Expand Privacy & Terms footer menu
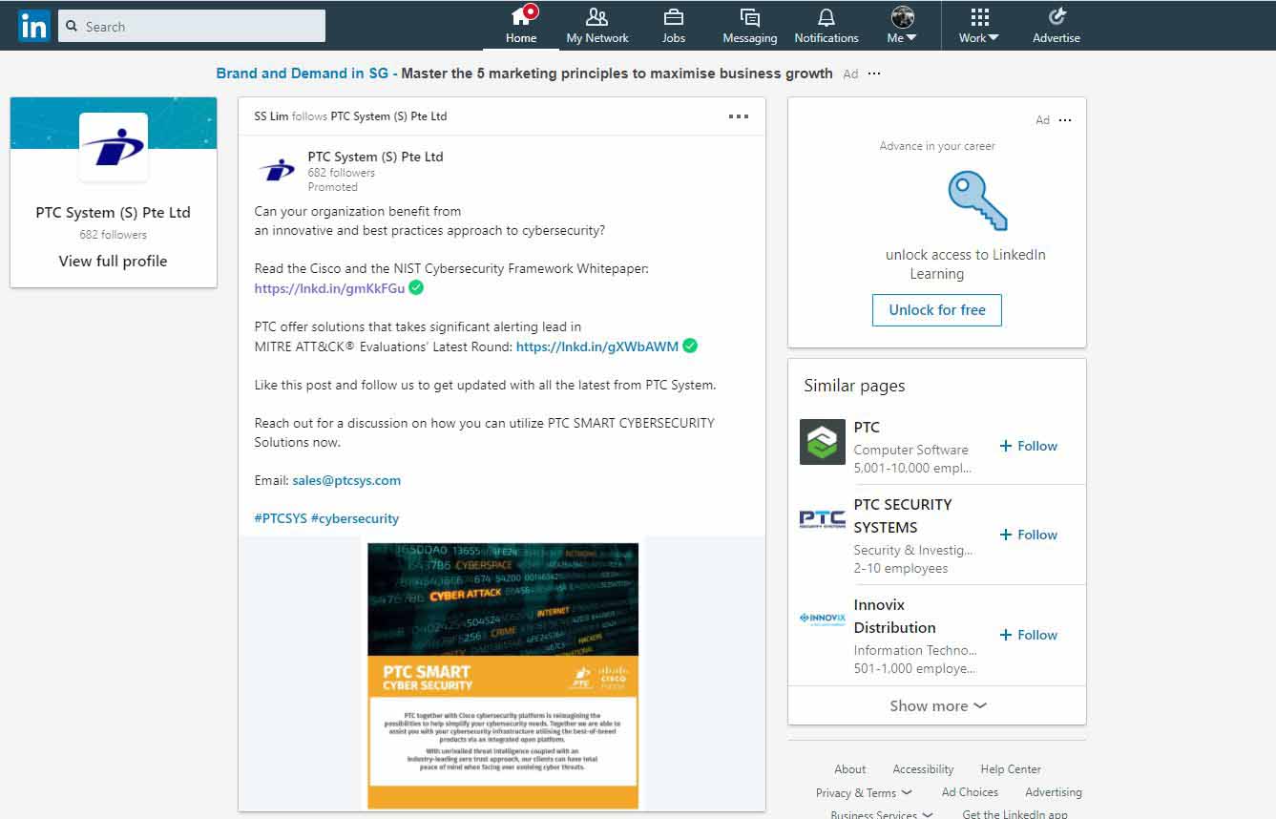1276x819 pixels. [864, 792]
